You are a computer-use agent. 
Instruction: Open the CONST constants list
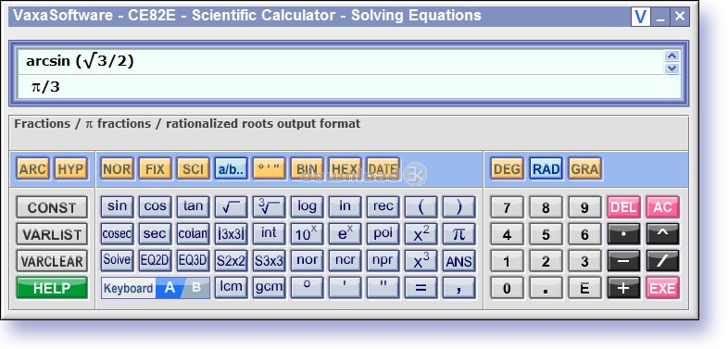(x=52, y=207)
